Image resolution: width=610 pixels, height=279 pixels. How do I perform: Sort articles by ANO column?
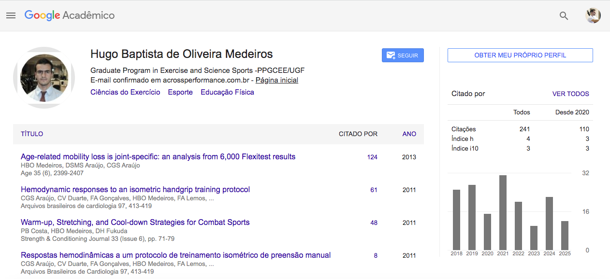click(x=409, y=134)
